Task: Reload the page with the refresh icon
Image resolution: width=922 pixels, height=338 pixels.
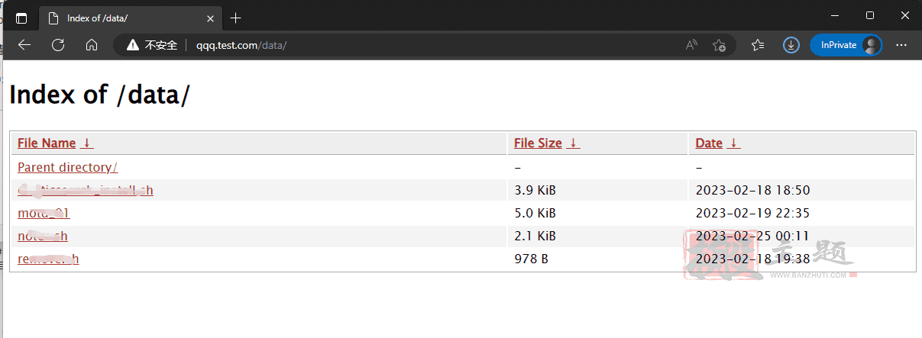Action: 58,45
